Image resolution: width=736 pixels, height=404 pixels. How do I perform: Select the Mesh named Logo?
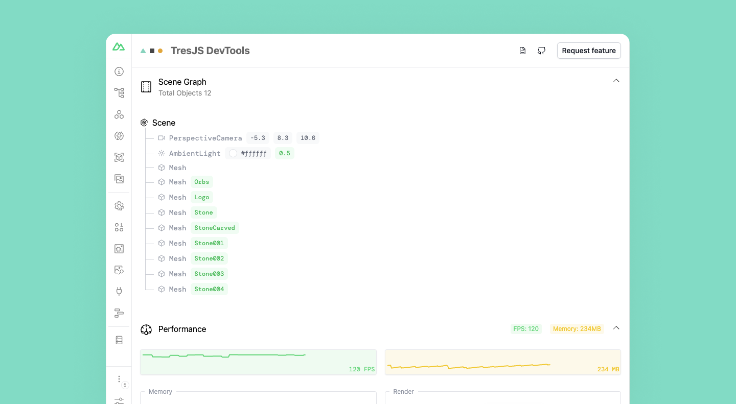pyautogui.click(x=186, y=197)
